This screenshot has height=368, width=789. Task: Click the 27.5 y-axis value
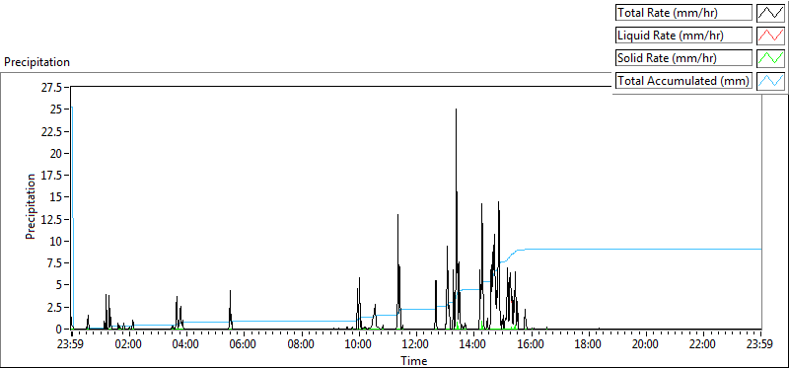tap(51, 88)
